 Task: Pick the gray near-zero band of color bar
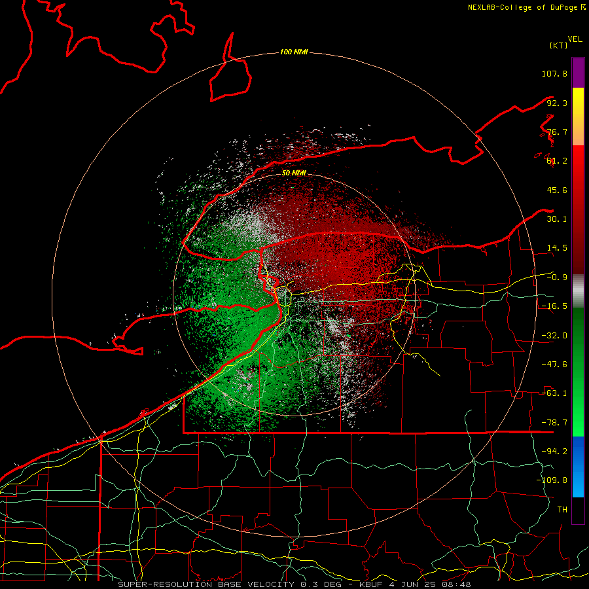(x=578, y=291)
